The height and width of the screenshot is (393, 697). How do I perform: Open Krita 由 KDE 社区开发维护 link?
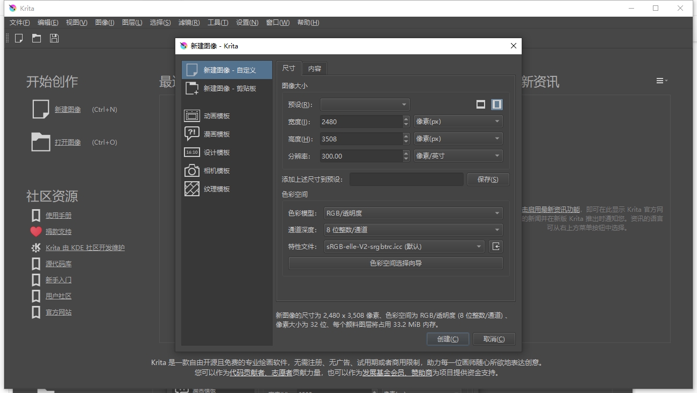[85, 248]
